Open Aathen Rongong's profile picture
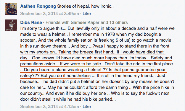The image size is (185, 111). tap(11, 9)
